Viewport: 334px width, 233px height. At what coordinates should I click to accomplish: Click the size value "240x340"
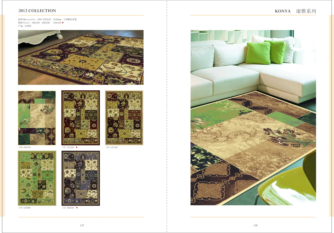(57, 23)
